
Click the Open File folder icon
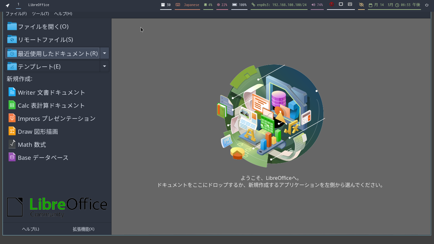pyautogui.click(x=12, y=26)
